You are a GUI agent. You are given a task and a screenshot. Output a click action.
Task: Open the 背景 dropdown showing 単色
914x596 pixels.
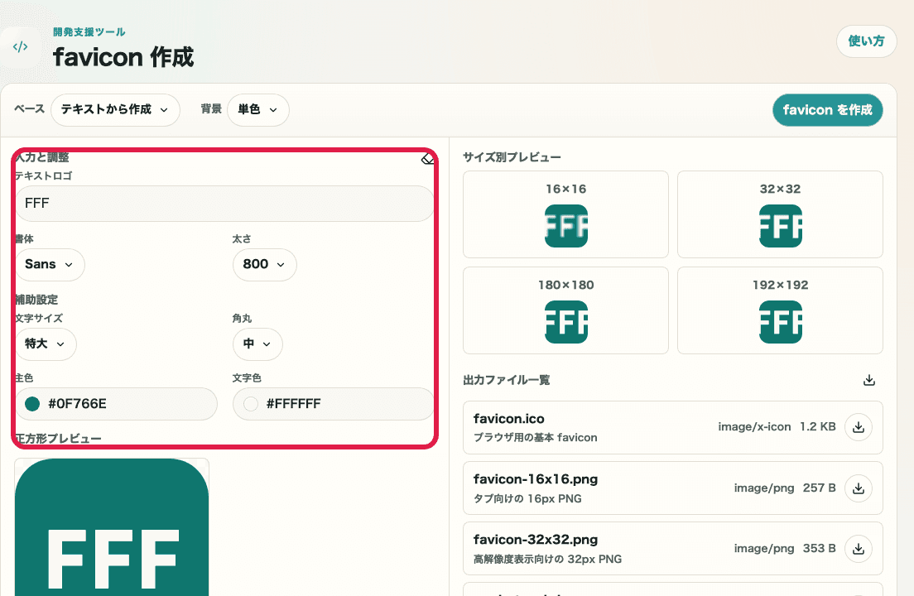pos(257,109)
